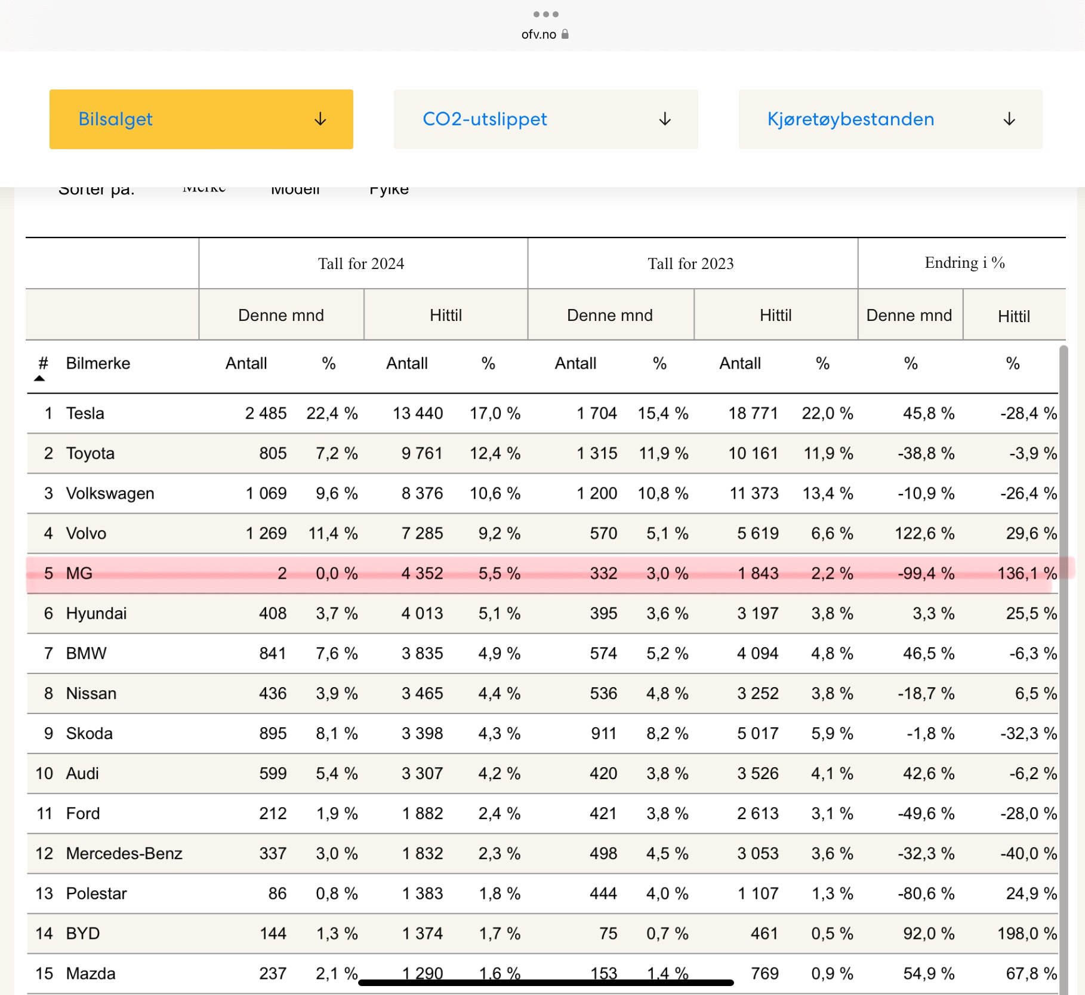The width and height of the screenshot is (1085, 995).
Task: Select the Bilsalget tab label
Action: coord(115,119)
